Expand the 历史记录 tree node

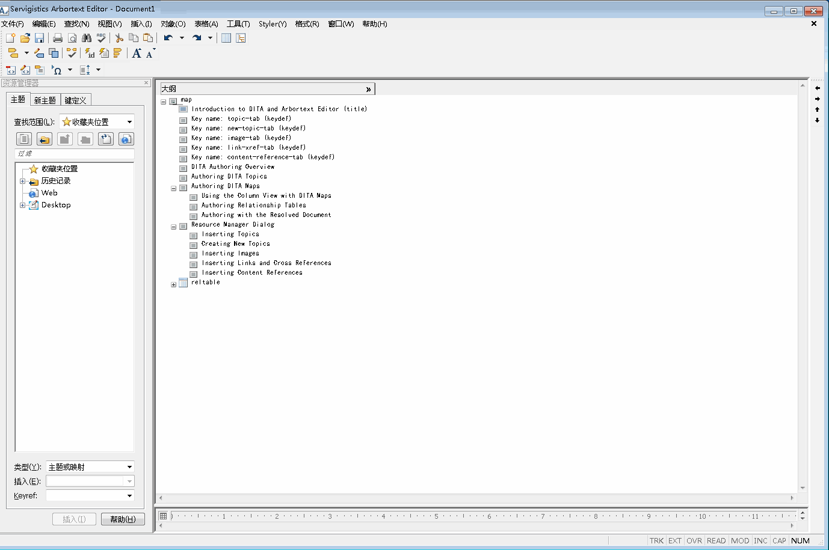22,181
